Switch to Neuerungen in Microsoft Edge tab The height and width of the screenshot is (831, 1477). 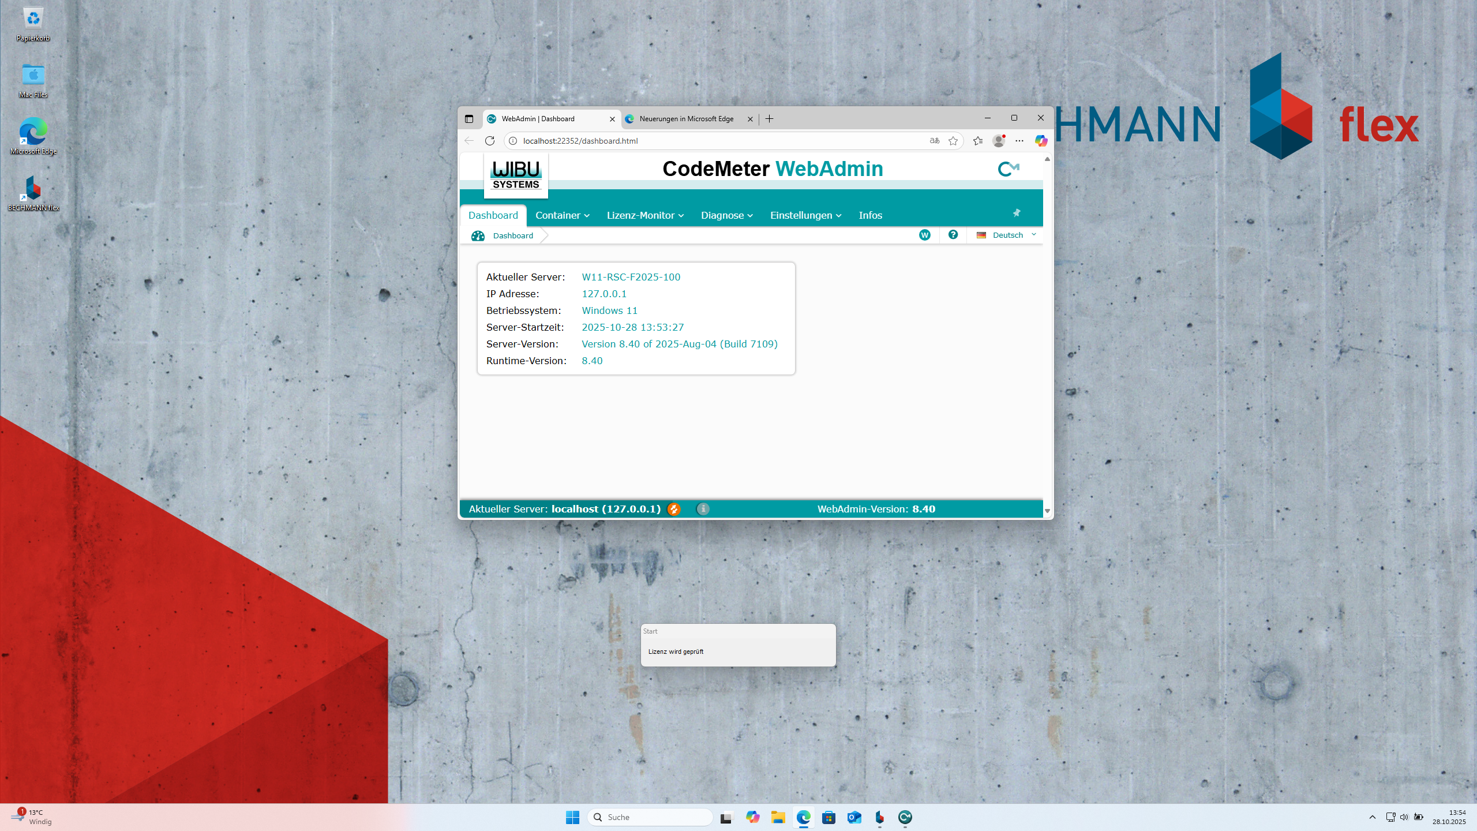click(686, 119)
